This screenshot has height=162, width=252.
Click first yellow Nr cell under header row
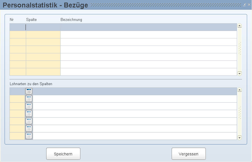(18, 35)
